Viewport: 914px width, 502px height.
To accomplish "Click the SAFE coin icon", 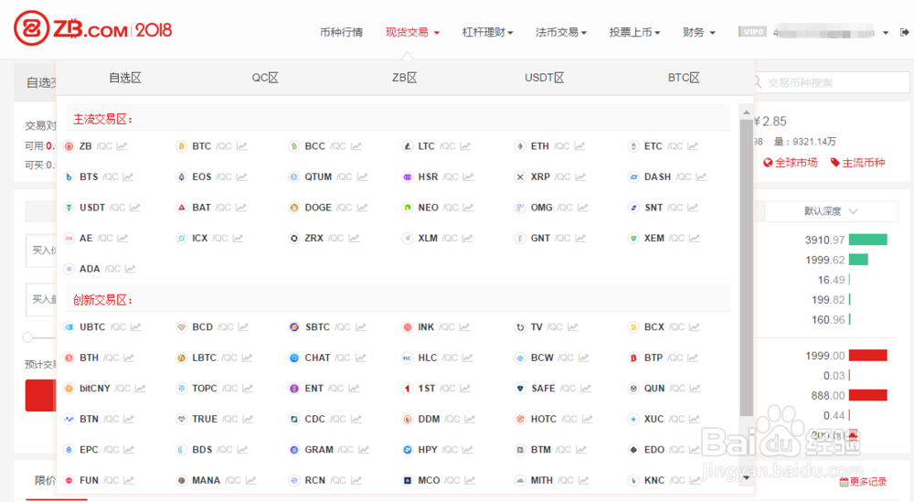I will click(520, 389).
